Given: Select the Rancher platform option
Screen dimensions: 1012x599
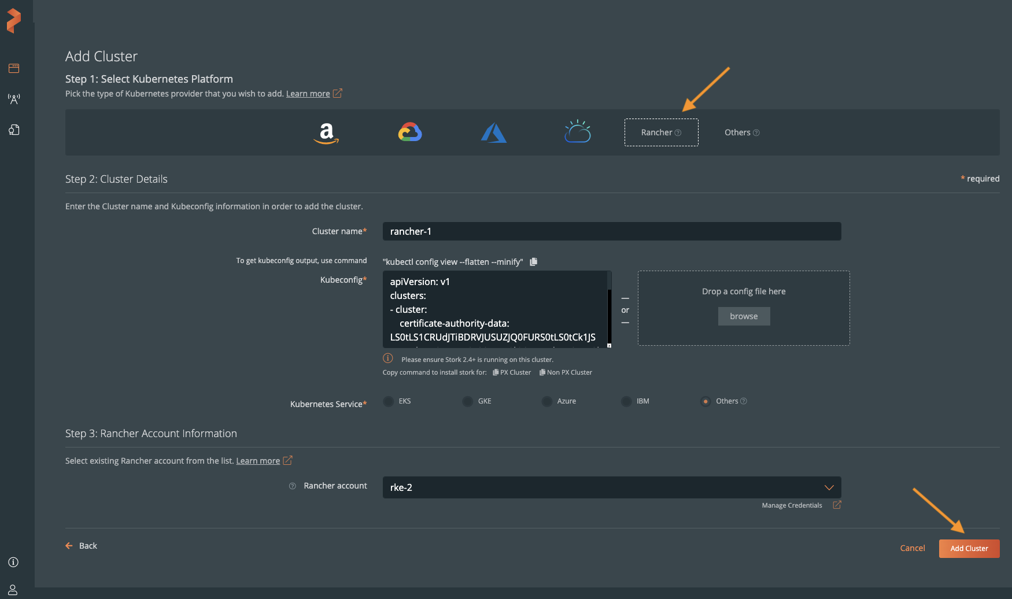Looking at the screenshot, I should [661, 132].
